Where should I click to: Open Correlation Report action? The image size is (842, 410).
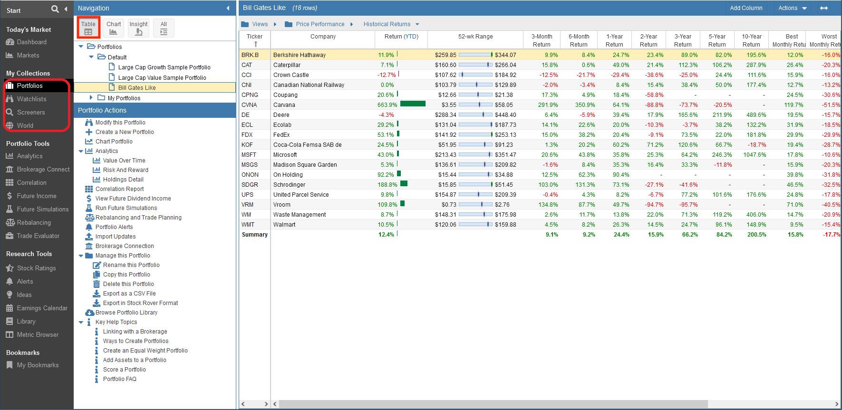pyautogui.click(x=119, y=189)
